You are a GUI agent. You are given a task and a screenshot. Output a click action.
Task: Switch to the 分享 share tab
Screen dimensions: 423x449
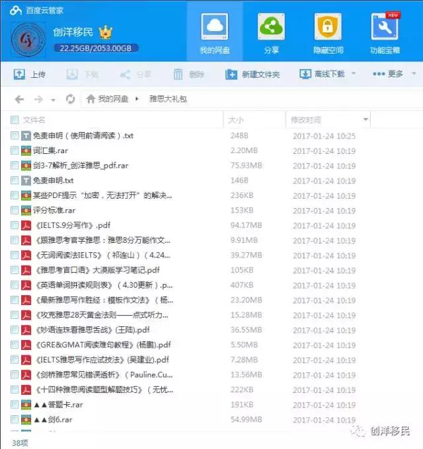click(271, 33)
